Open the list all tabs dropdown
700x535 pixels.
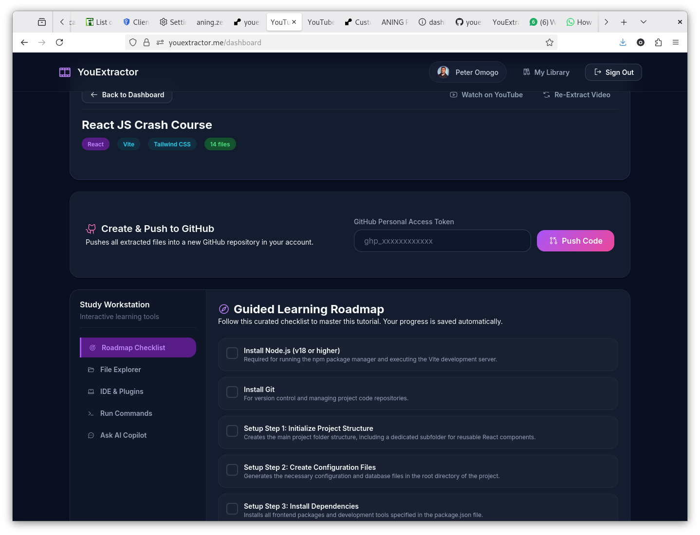pos(644,22)
